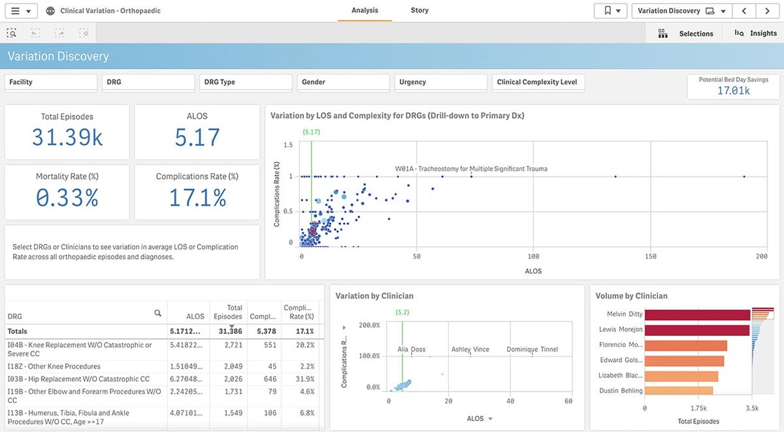Viewport: 784px width, 432px height.
Task: Select the I04B Knee Replacement row
Action: click(x=162, y=349)
